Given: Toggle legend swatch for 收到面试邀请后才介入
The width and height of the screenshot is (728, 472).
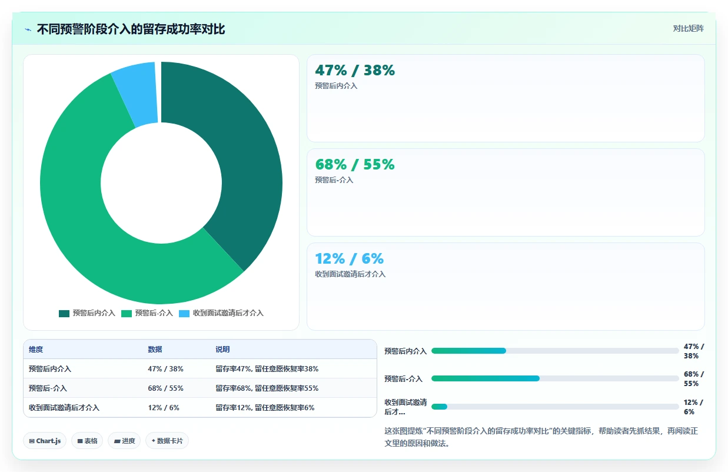Looking at the screenshot, I should [x=184, y=313].
